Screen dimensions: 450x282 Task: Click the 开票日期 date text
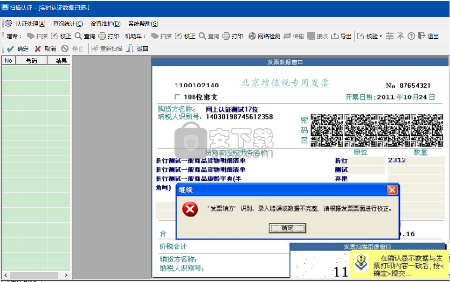tap(390, 97)
